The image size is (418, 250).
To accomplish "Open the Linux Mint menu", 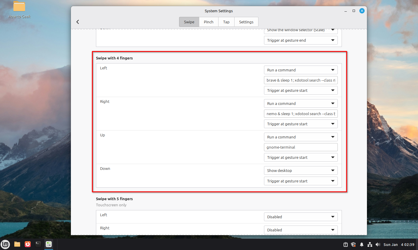I will pyautogui.click(x=5, y=244).
